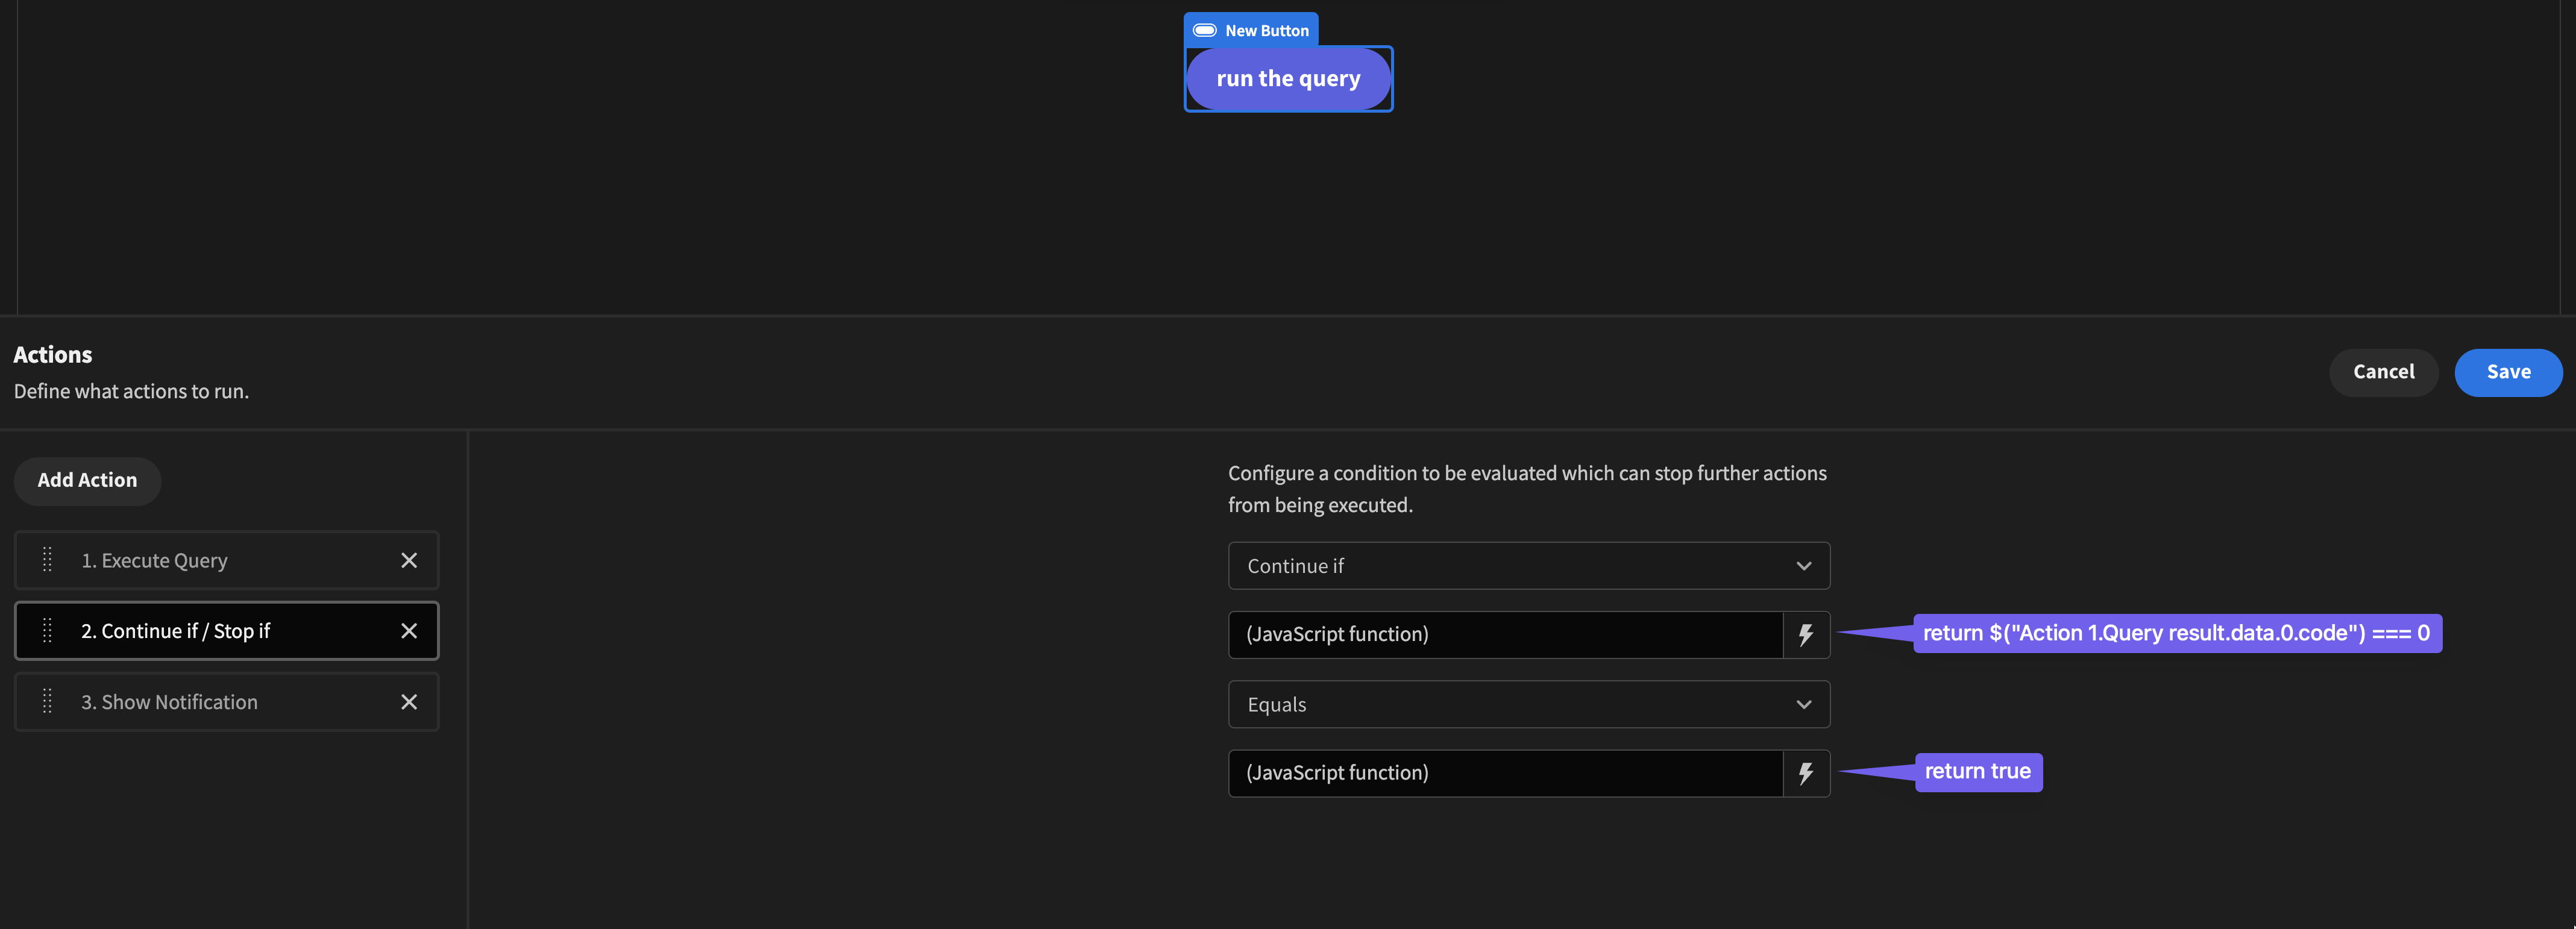Screen dimensions: 2576x929
Task: Expand the chevron on the Continue if selector
Action: [1804, 565]
